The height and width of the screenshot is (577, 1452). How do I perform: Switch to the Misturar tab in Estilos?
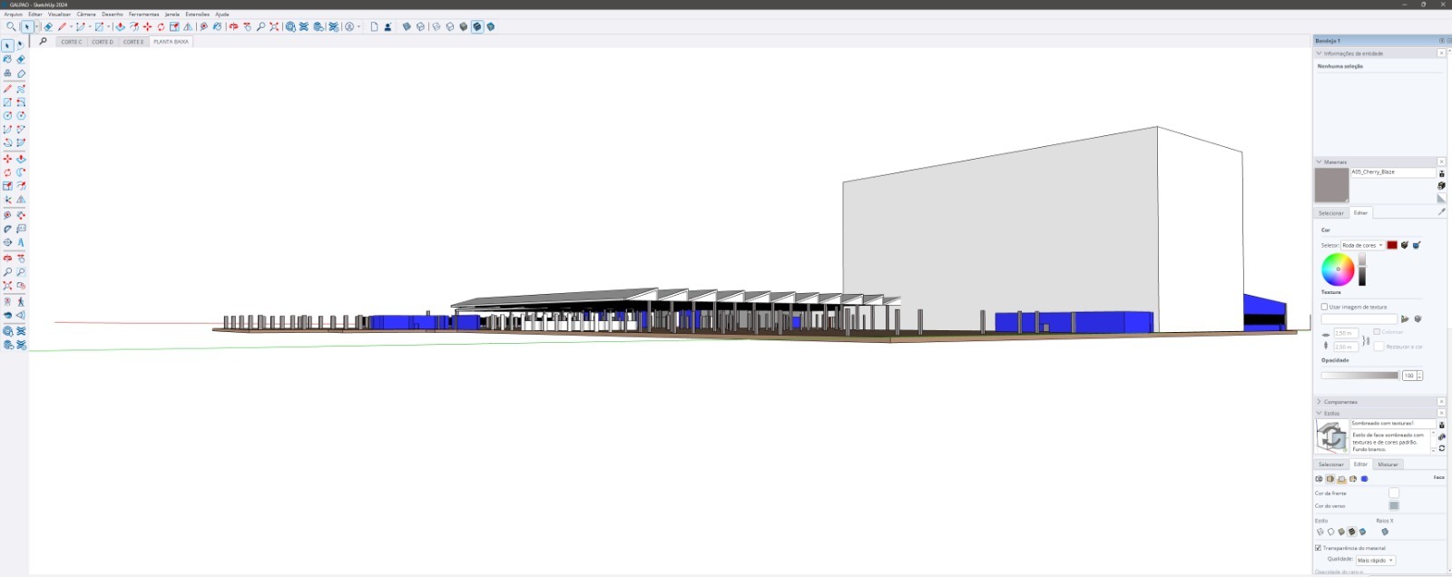tap(1388, 465)
